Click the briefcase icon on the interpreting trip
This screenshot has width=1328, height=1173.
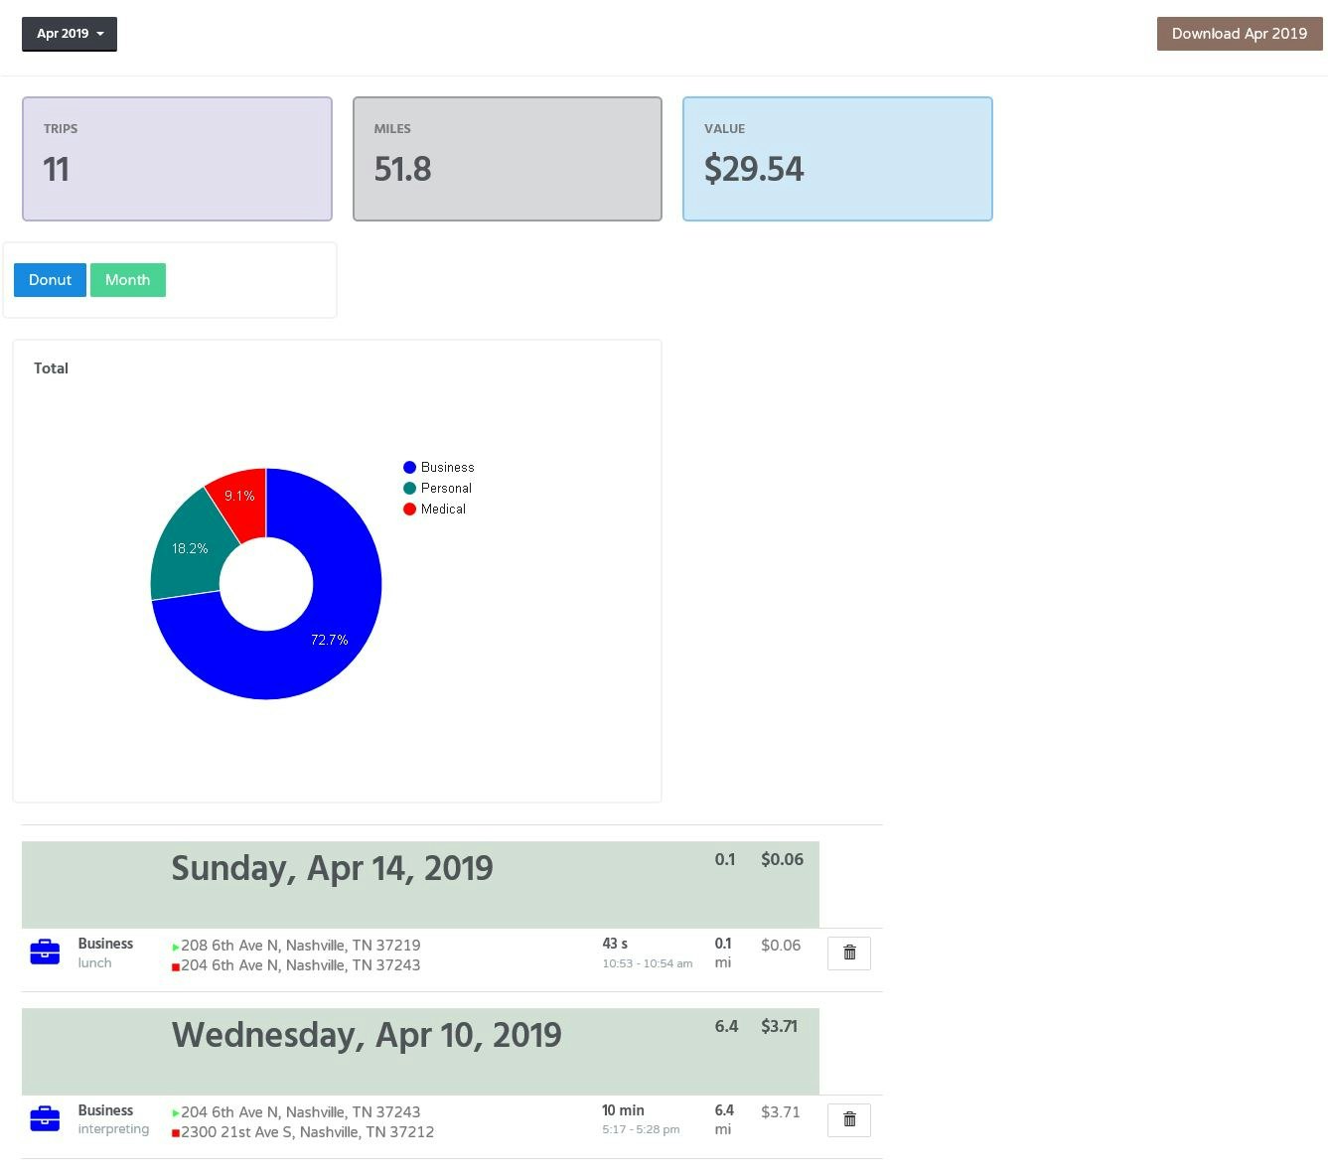coord(45,1118)
